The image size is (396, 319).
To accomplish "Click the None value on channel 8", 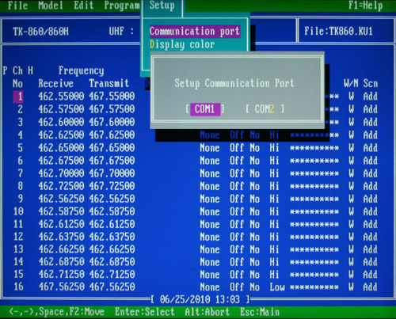I will pos(210,186).
